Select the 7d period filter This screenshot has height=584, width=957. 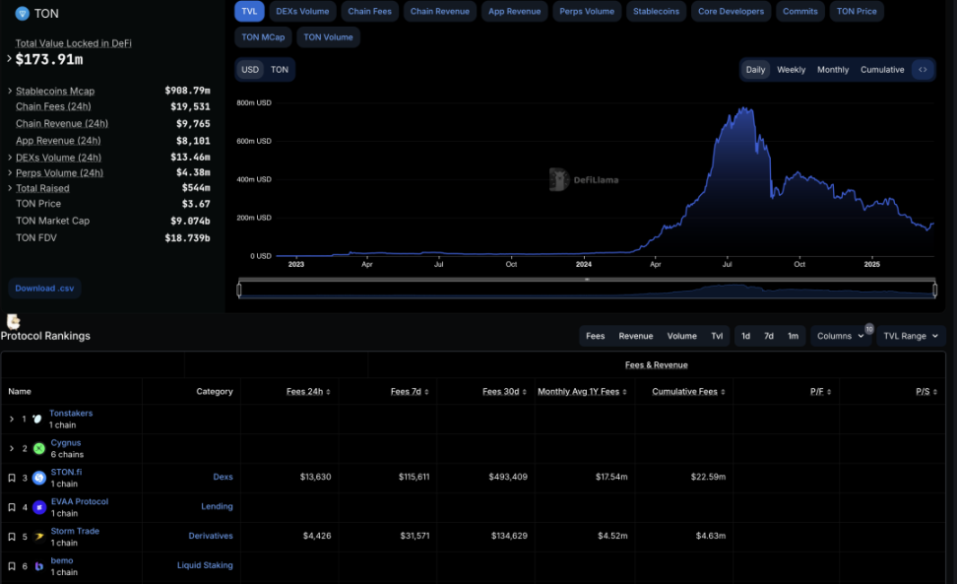(769, 336)
